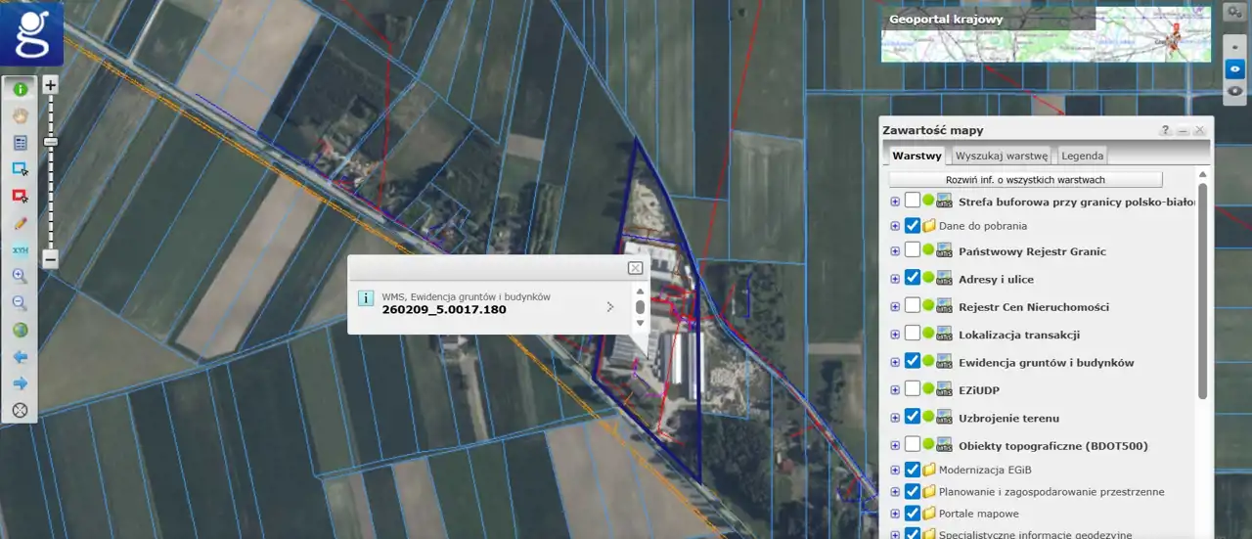The width and height of the screenshot is (1252, 539).
Task: Click the Geoportal krajowy overview map
Action: tap(1046, 35)
